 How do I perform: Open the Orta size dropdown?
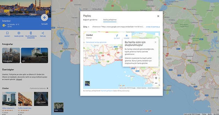coord(86,27)
